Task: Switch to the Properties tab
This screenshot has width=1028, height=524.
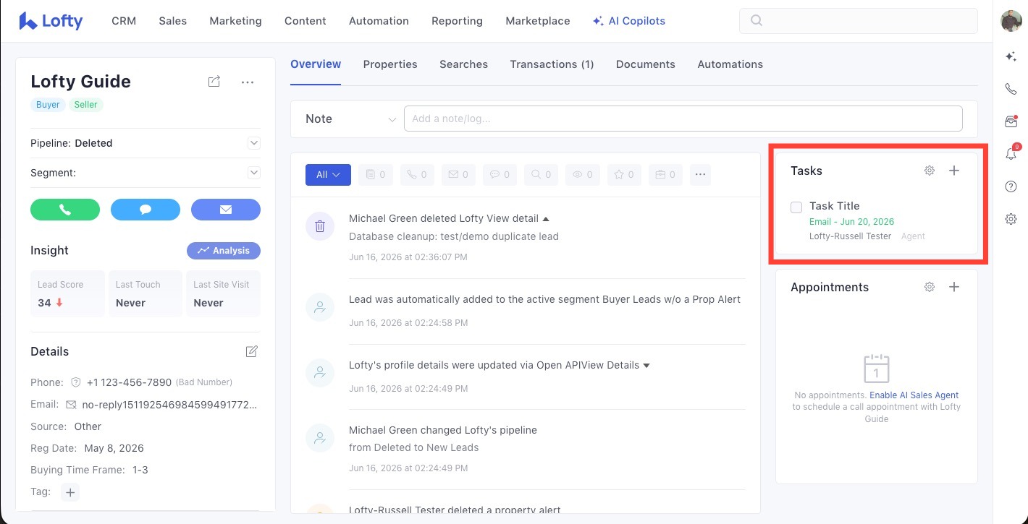Action: tap(390, 64)
